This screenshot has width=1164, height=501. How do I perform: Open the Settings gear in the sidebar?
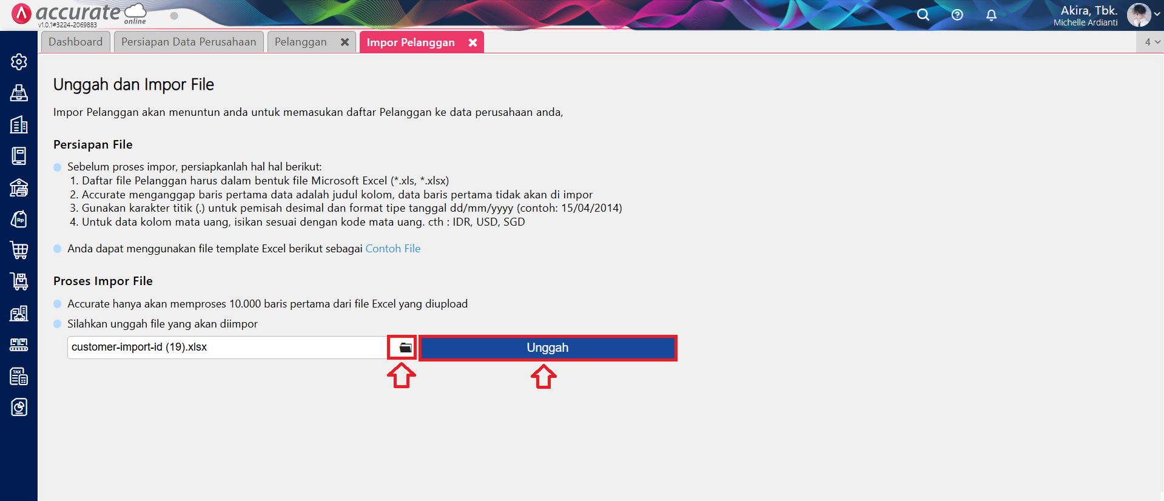point(19,61)
